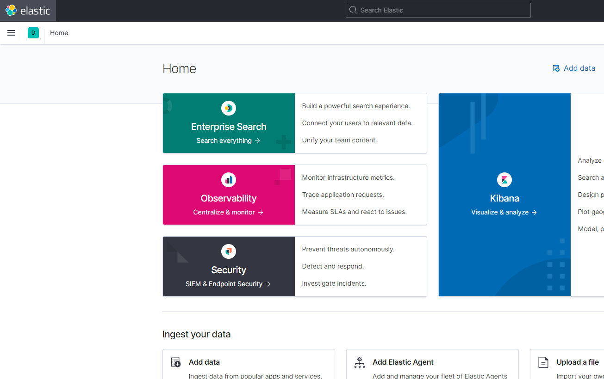
Task: Click the magnifier icon in search bar
Action: click(x=353, y=10)
